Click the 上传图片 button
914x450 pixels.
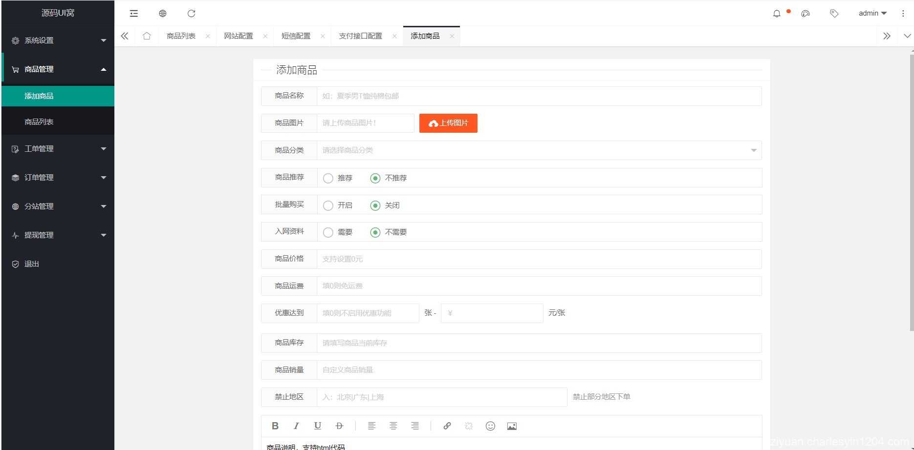(x=448, y=123)
